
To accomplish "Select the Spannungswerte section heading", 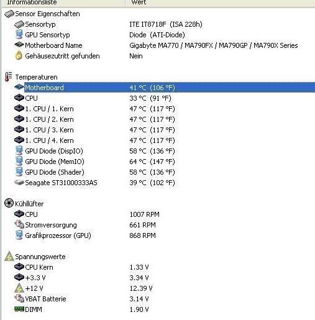I will [40, 257].
